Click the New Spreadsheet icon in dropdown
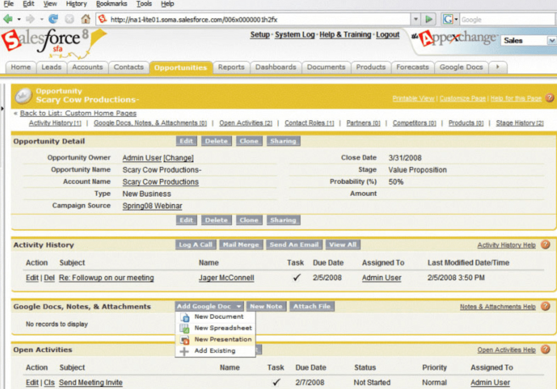557x389 pixels. [x=185, y=328]
